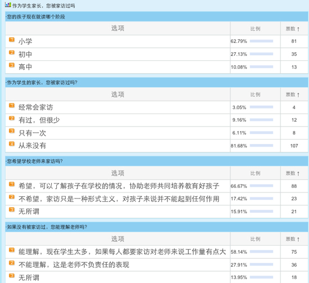Click orange badge 3 beside 不能理解 row's next 无所谓
Screen dimensions: 309x283
coord(12,276)
